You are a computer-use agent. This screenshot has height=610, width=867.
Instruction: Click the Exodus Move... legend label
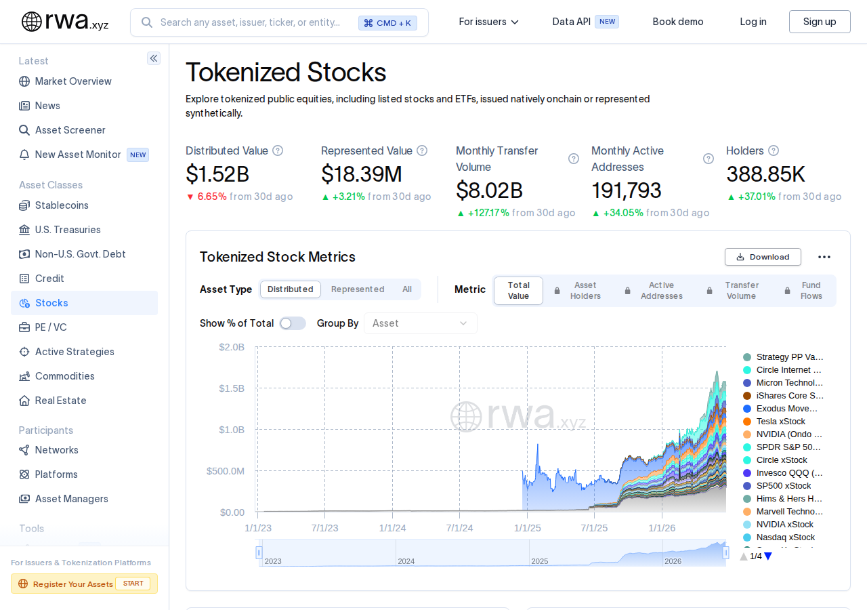tap(787, 409)
